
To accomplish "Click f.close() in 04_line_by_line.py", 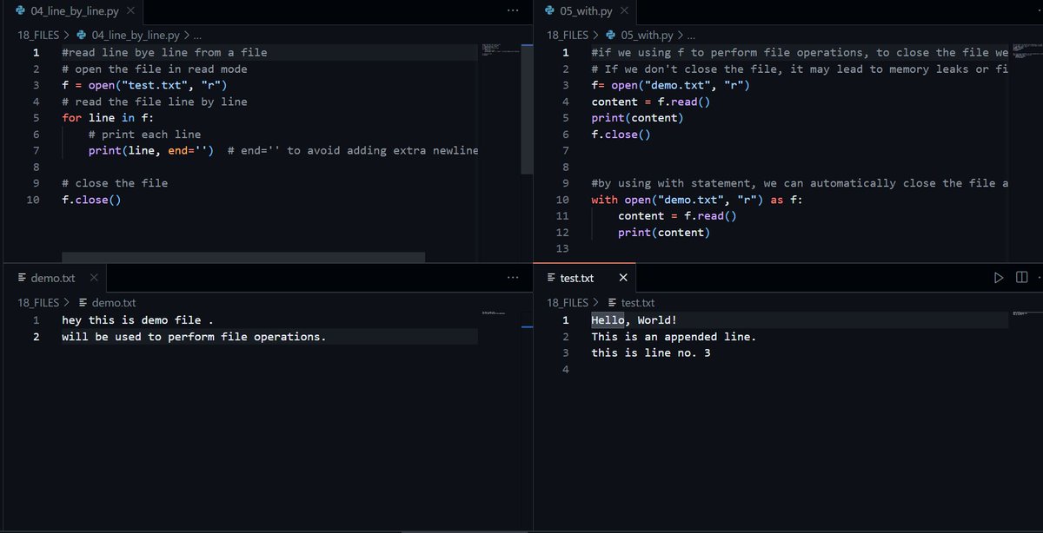I will (91, 200).
